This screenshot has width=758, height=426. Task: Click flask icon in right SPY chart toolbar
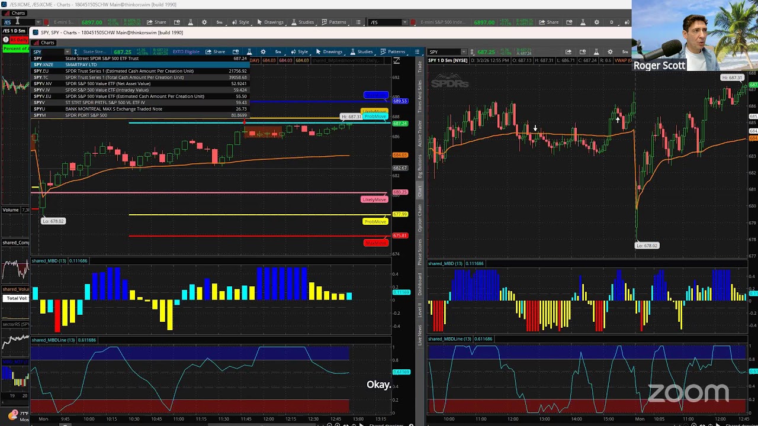point(596,52)
